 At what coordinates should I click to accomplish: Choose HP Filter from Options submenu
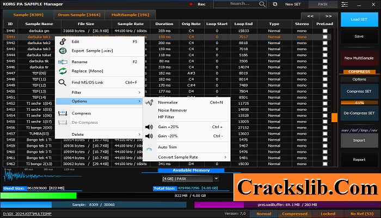(x=166, y=117)
